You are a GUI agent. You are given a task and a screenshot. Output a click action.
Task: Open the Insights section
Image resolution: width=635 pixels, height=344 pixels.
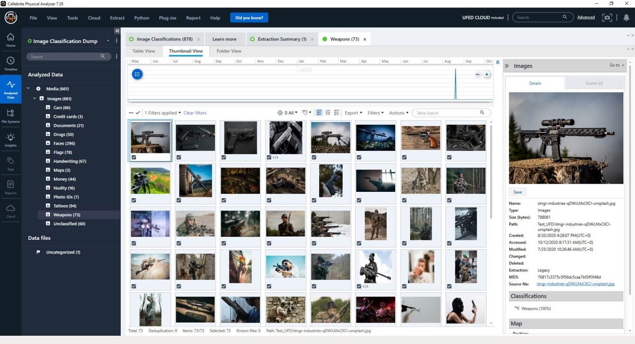(10, 139)
